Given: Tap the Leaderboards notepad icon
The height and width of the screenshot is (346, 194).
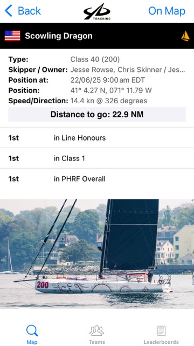Looking at the screenshot, I should [162, 331].
